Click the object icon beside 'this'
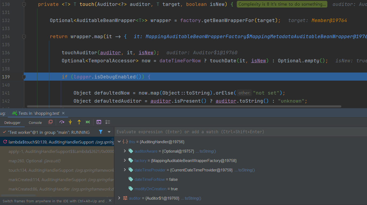The width and height of the screenshot is (367, 205). [x=125, y=142]
